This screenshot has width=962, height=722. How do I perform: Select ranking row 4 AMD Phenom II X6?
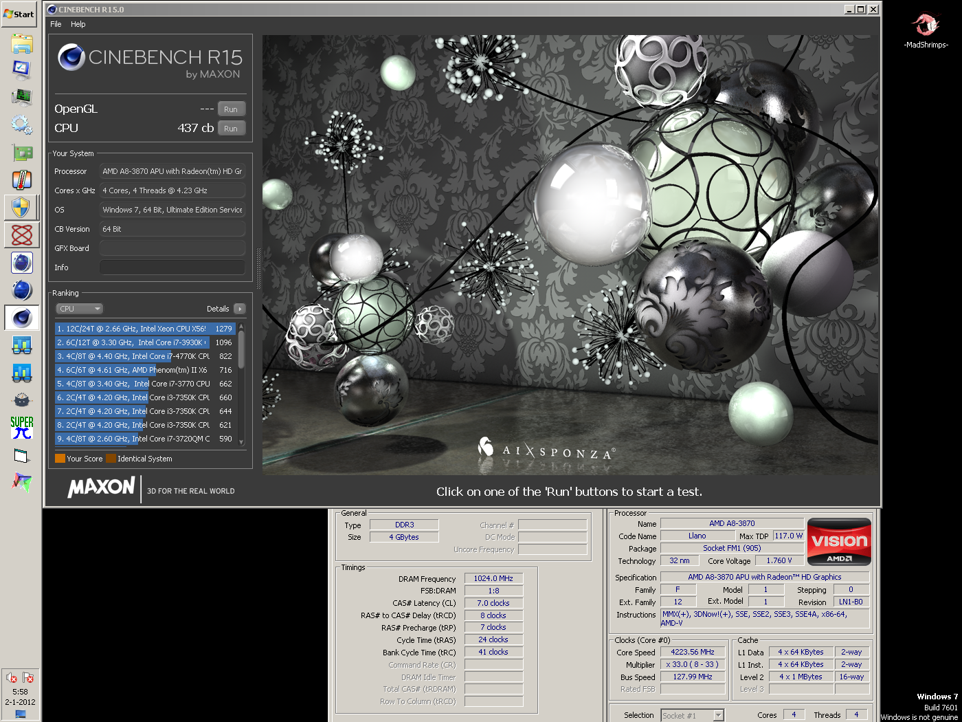(146, 370)
